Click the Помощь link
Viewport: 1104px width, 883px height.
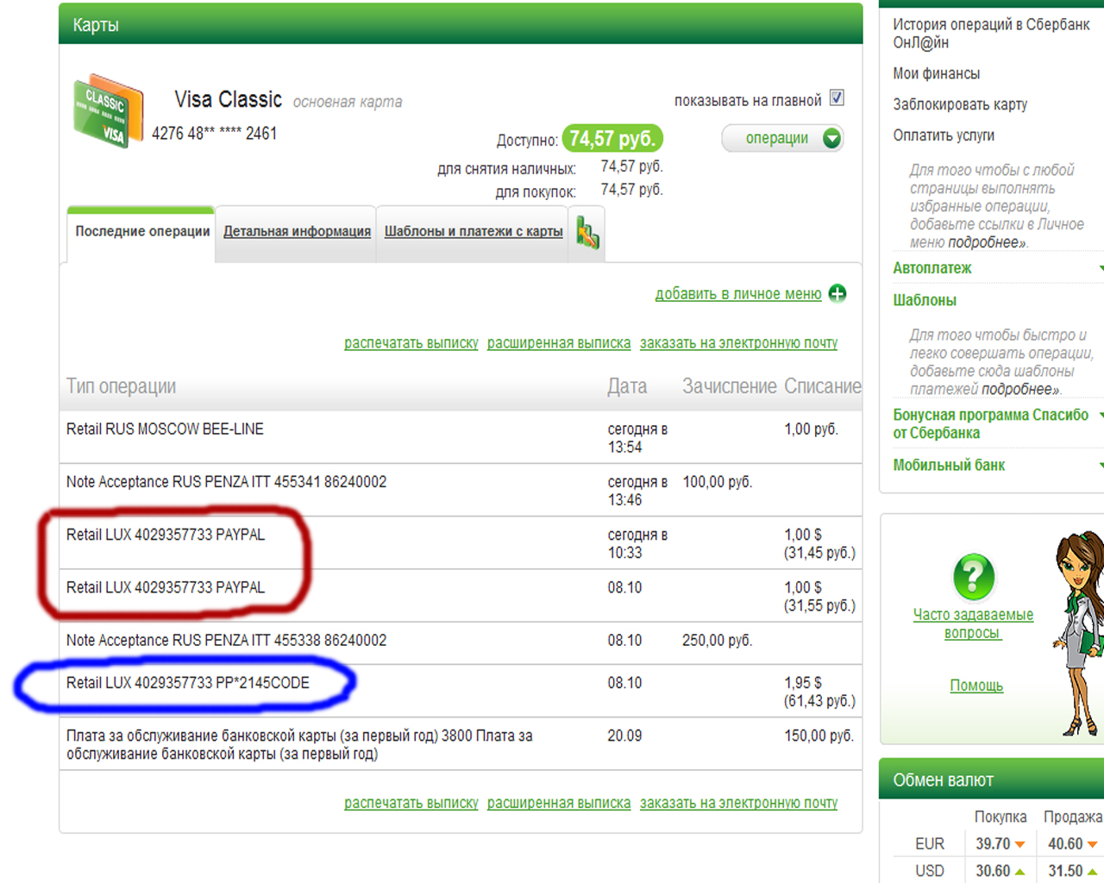coord(976,686)
